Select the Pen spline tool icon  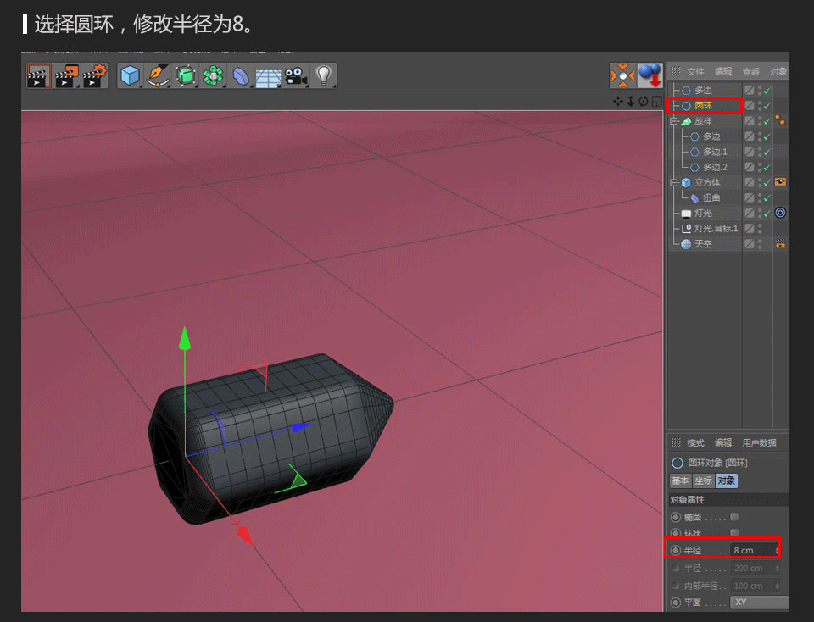click(x=158, y=75)
